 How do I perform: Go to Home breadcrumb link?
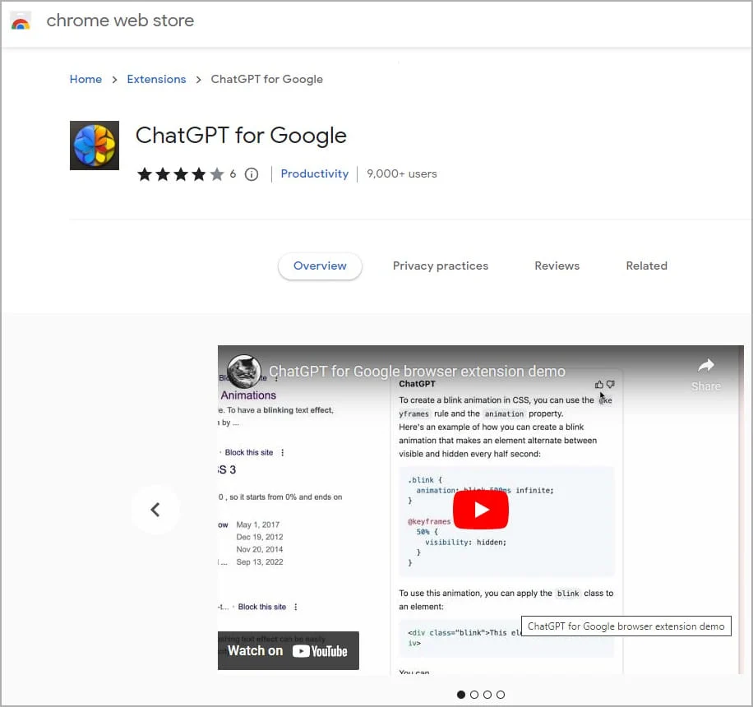tap(85, 80)
